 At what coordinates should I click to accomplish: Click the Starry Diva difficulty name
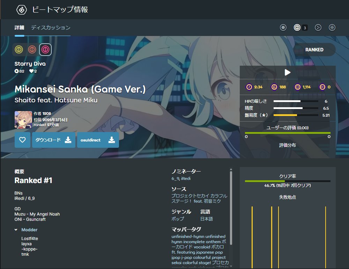30,64
